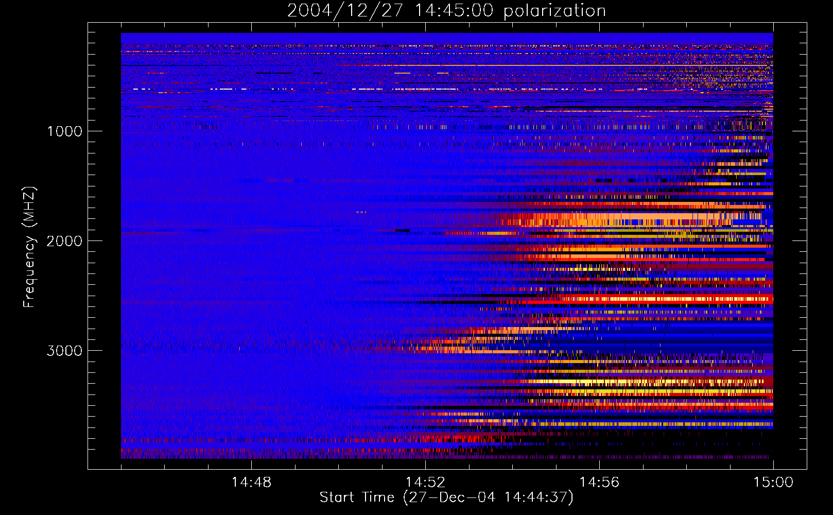
Task: Click the 14:56 time axis label
Action: coord(599,482)
